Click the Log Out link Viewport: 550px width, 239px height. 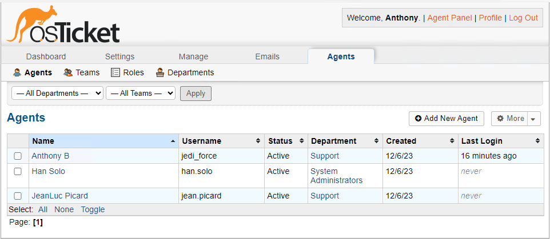tap(523, 18)
